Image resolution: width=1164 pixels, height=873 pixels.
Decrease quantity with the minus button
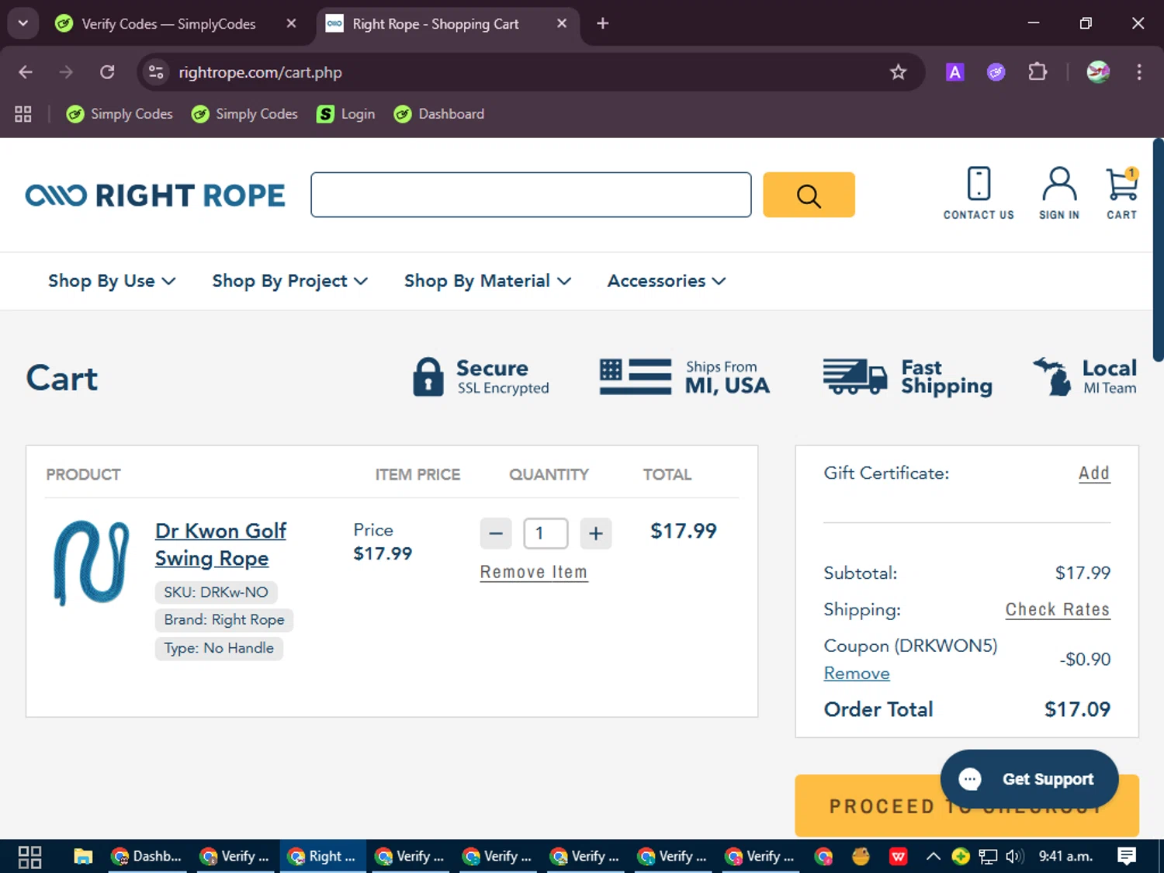(496, 534)
